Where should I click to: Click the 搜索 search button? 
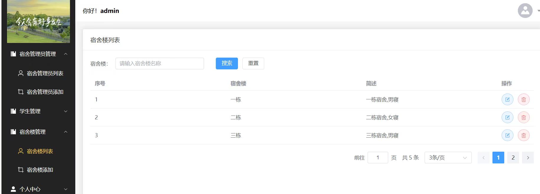pos(227,63)
